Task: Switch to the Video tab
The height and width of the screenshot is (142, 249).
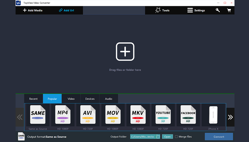Action: click(71, 99)
